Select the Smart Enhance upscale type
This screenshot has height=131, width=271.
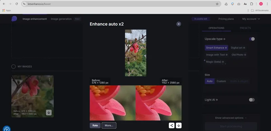tap(216, 48)
